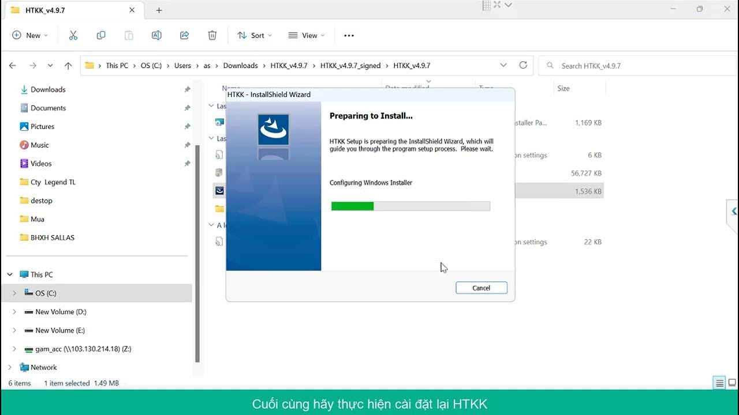Image resolution: width=739 pixels, height=415 pixels.
Task: Click the installer progress bar
Action: 410,206
